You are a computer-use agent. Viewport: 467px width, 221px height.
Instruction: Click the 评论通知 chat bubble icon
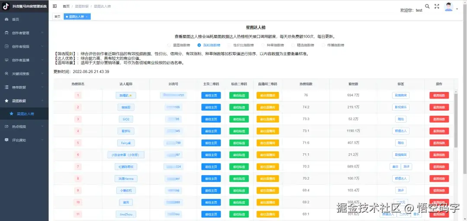pos(6,140)
